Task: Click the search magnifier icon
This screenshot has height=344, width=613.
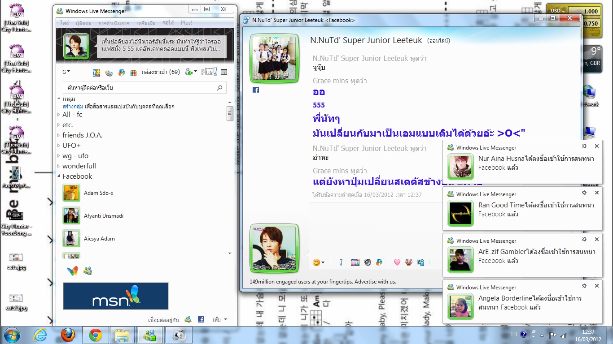Action: 220,88
